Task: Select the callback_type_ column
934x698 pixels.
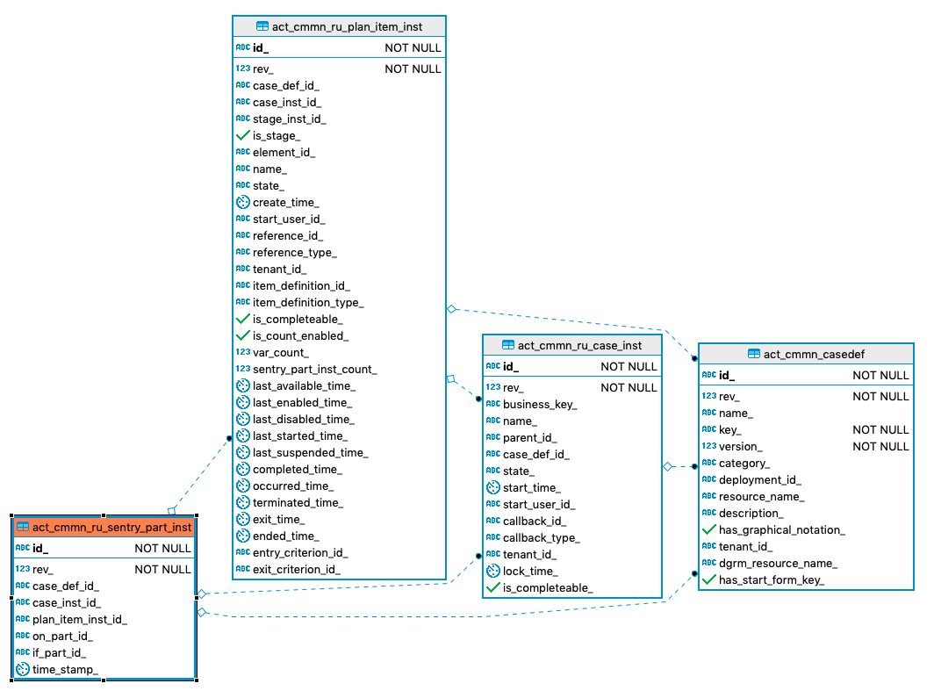Action: click(x=542, y=538)
